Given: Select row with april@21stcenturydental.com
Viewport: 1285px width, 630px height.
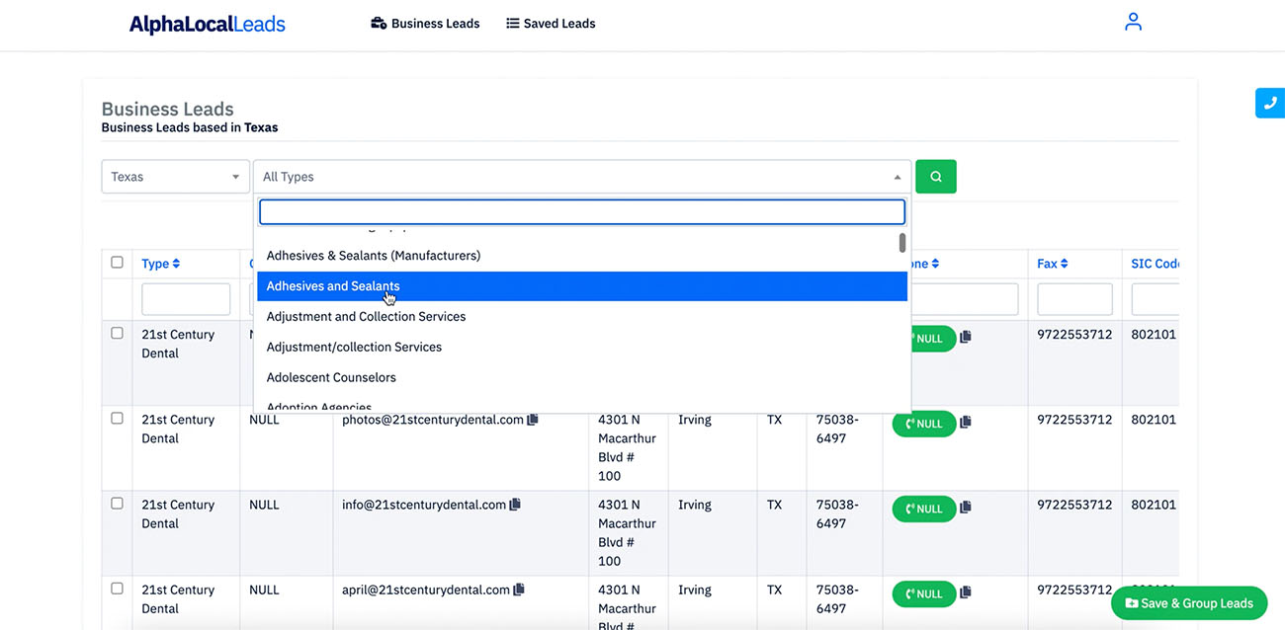Looking at the screenshot, I should click(x=117, y=589).
